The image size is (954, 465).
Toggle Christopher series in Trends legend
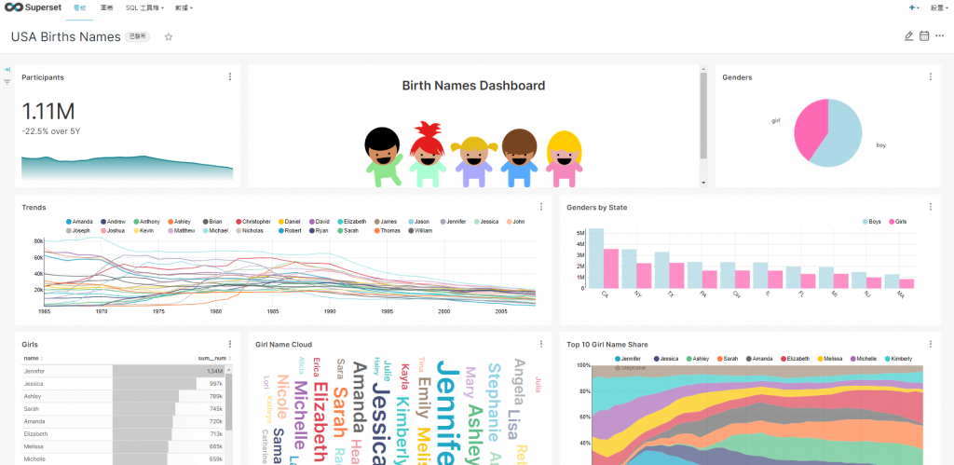252,222
